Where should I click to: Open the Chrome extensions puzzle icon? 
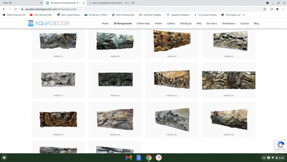pos(277,9)
